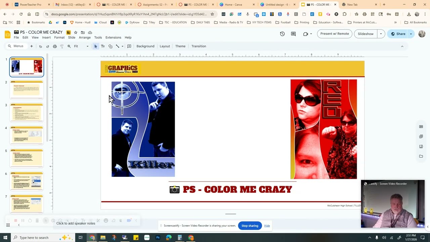Open the Extensions puzzle icon in Chrome

click(x=344, y=14)
